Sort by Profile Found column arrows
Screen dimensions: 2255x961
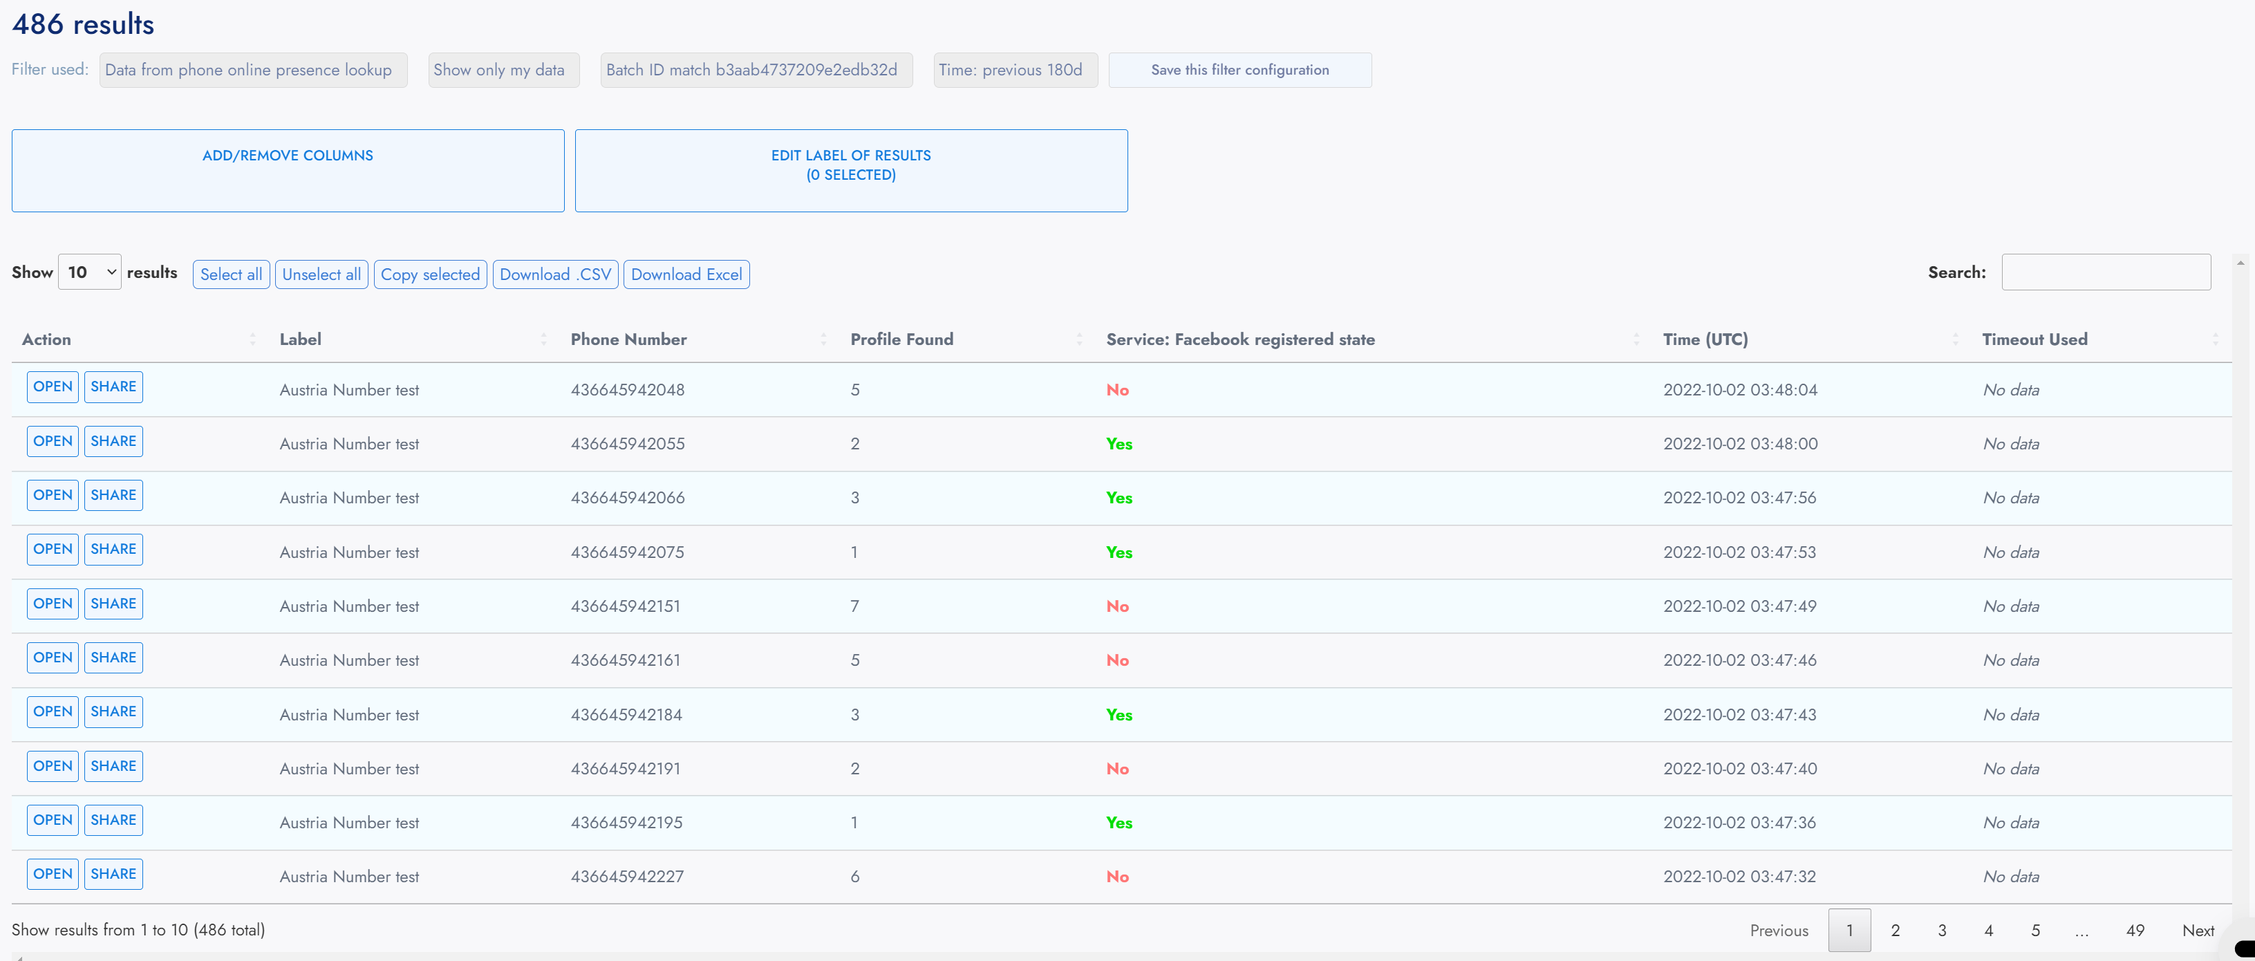tap(1078, 339)
